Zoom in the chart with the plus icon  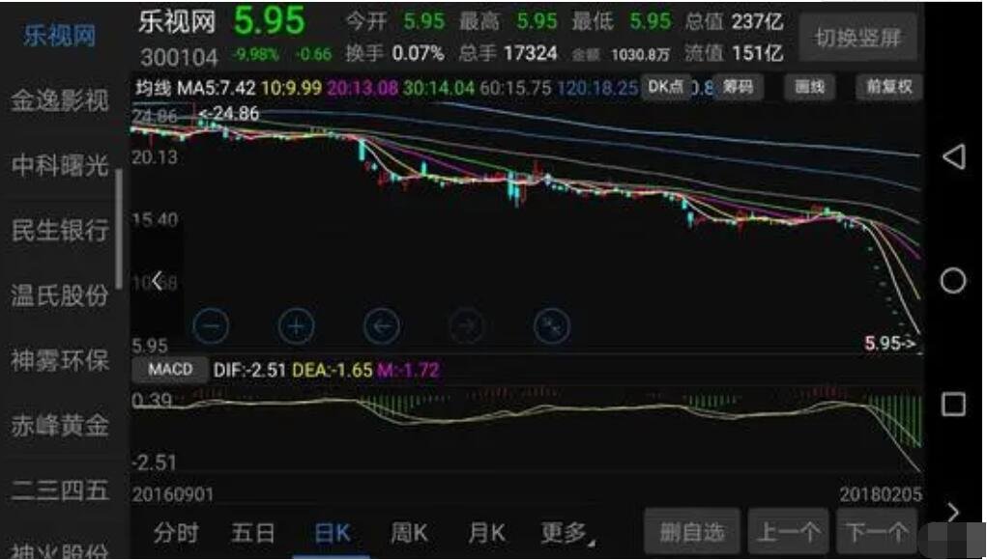click(296, 326)
